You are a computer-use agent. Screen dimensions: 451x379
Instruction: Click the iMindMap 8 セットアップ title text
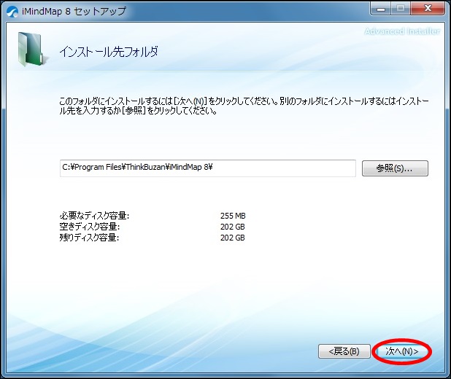coord(74,12)
